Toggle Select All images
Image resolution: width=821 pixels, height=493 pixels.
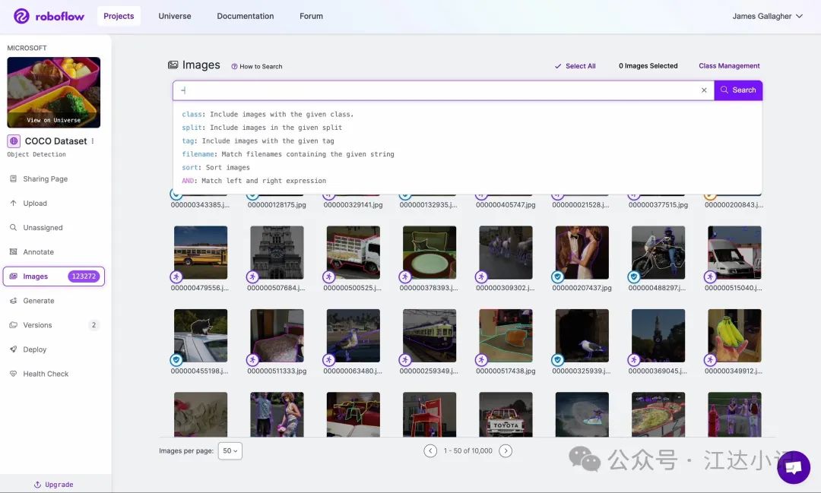[x=575, y=66]
